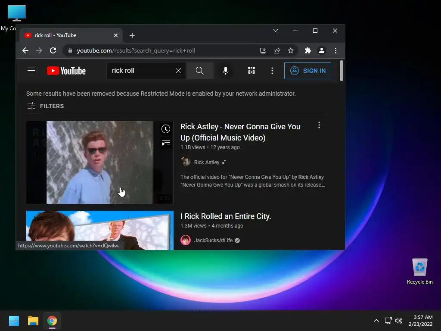Open Chrome profile avatar menu
The height and width of the screenshot is (331, 441).
321,51
